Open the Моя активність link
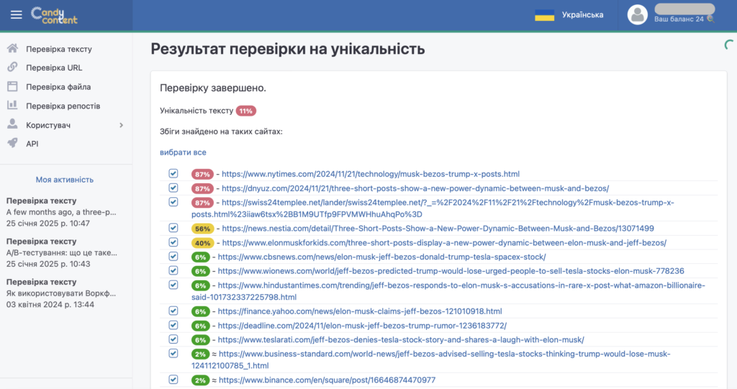Image resolution: width=737 pixels, height=389 pixels. pyautogui.click(x=64, y=180)
